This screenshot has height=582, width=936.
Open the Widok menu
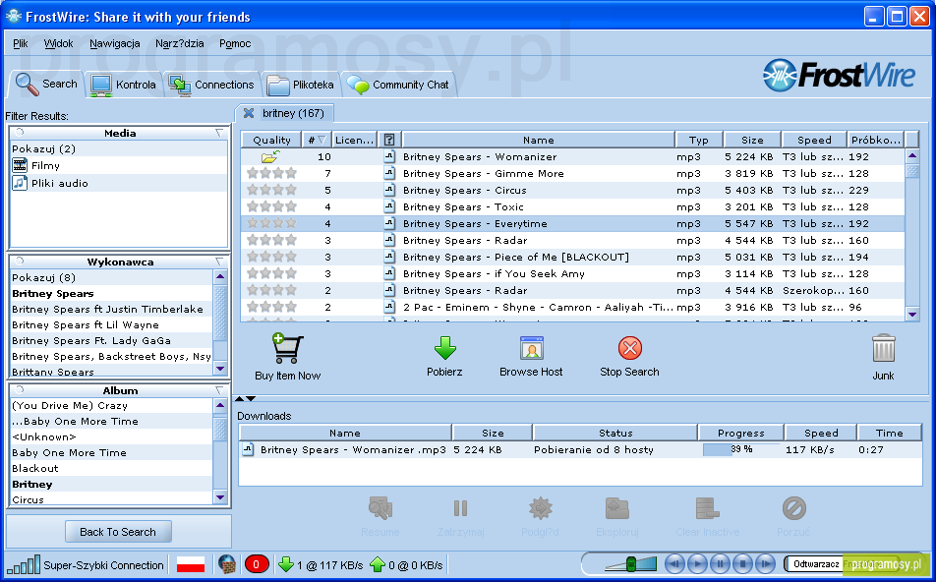point(59,43)
